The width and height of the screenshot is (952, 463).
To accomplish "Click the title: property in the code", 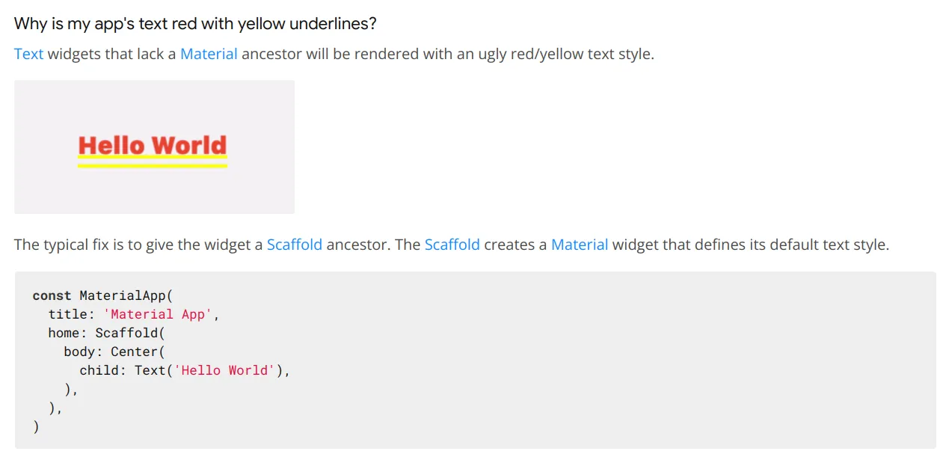I will click(x=72, y=314).
